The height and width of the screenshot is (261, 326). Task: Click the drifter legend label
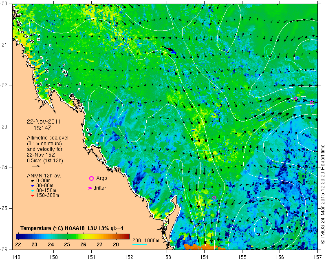[99, 188]
